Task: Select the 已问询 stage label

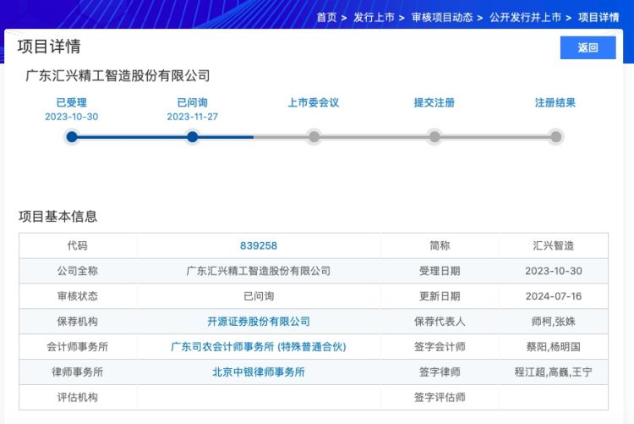Action: pos(193,103)
